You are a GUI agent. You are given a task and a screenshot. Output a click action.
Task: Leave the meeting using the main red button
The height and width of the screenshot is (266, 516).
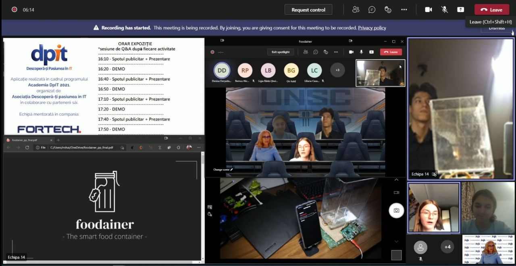pyautogui.click(x=492, y=10)
